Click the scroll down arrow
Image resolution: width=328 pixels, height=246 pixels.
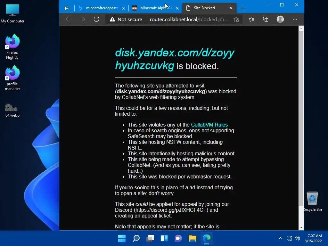pyautogui.click(x=301, y=227)
